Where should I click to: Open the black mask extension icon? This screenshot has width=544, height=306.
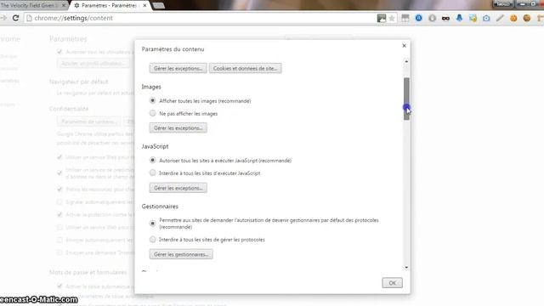tap(445, 18)
